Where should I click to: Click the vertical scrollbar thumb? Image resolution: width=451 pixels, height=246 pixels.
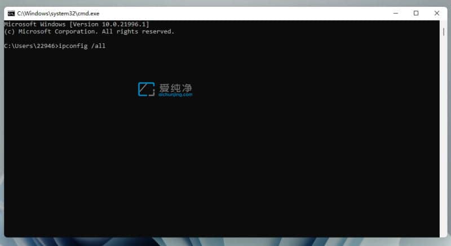pyautogui.click(x=444, y=32)
